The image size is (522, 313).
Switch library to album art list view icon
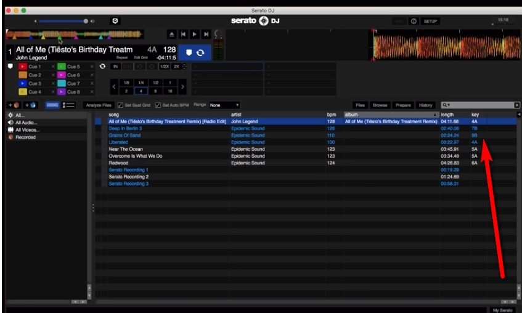(x=68, y=105)
